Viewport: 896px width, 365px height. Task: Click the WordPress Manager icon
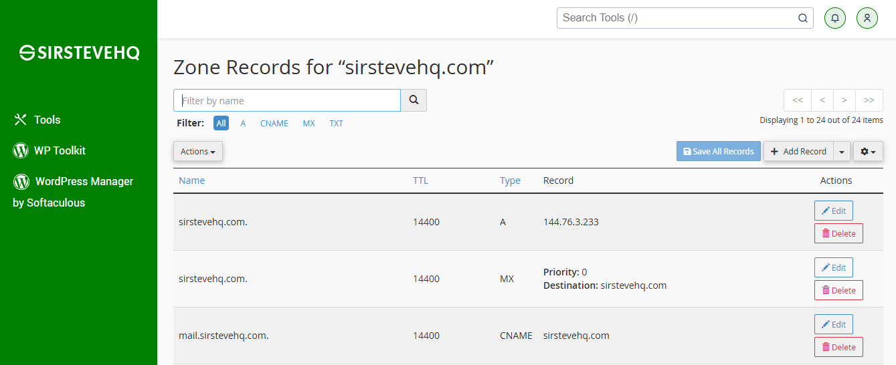click(x=21, y=181)
